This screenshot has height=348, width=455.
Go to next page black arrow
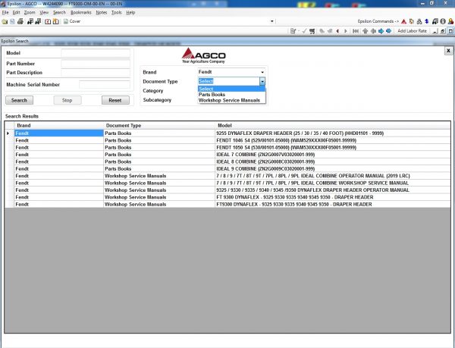(345, 31)
